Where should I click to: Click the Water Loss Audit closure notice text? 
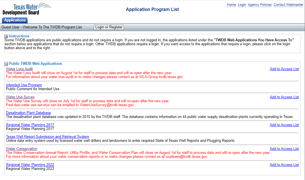[89, 73]
